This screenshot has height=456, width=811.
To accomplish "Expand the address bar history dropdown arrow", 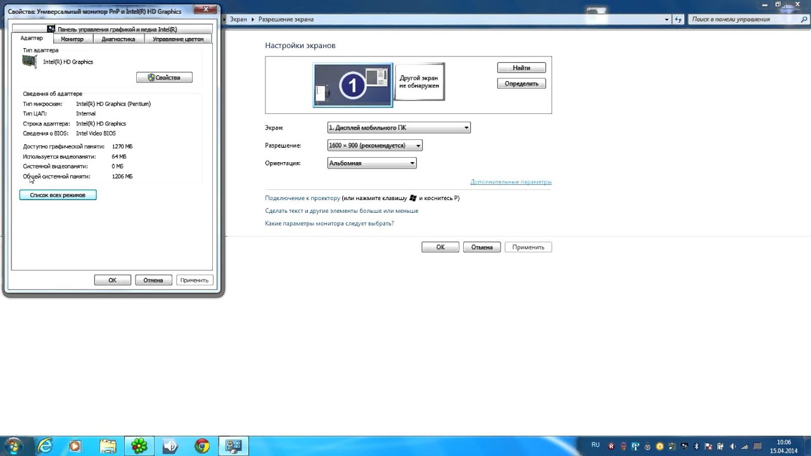I will [x=667, y=20].
